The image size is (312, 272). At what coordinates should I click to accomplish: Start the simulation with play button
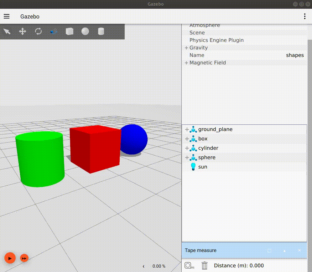(x=10, y=258)
